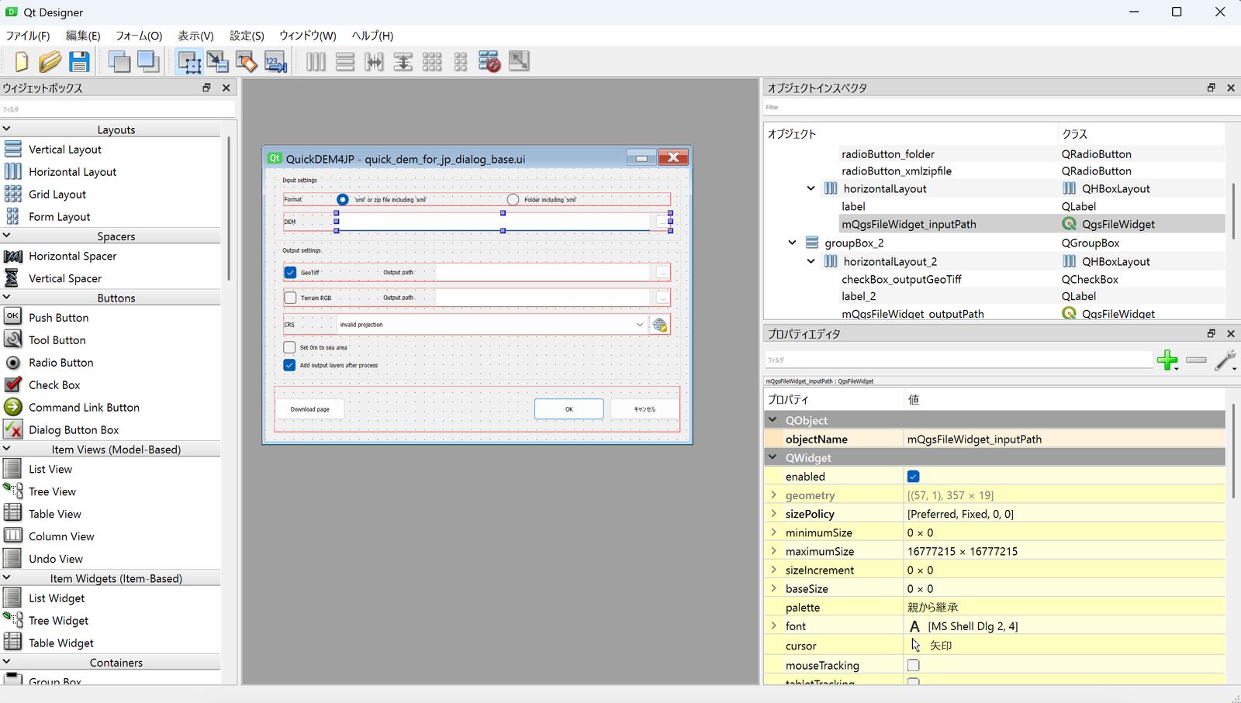
Task: Click Send to Back toolbar icon
Action: pyautogui.click(x=119, y=62)
